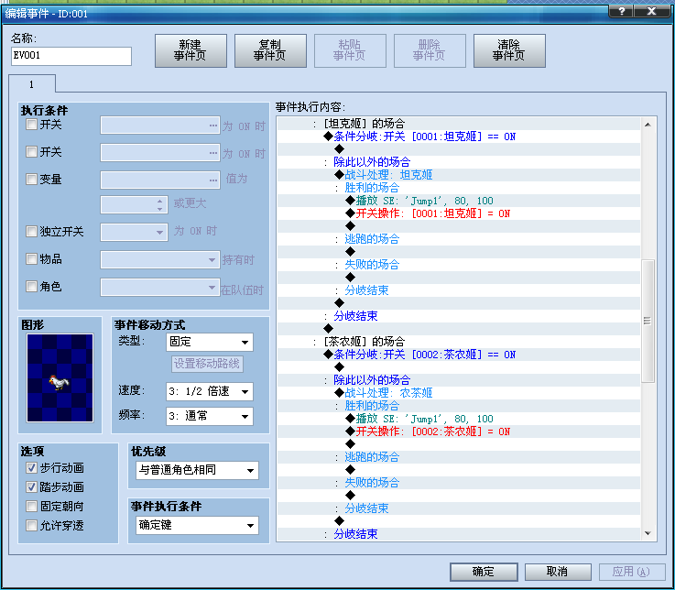Click the event list scrollbar thumb
Viewport: 675px width, 590px height.
[x=648, y=321]
